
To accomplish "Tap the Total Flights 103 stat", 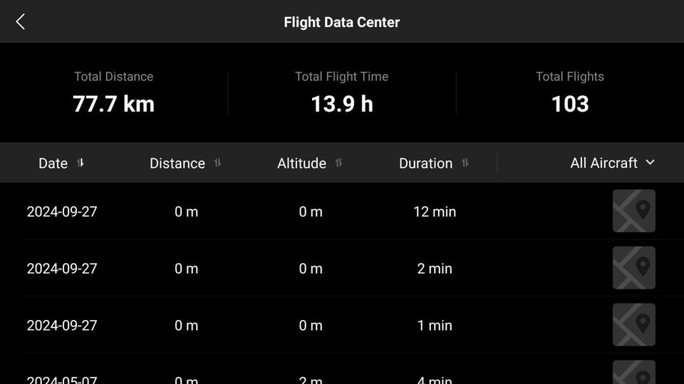I will click(x=570, y=104).
